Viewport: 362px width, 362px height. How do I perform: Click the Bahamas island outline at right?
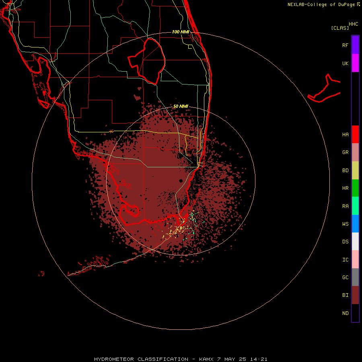click(x=324, y=88)
